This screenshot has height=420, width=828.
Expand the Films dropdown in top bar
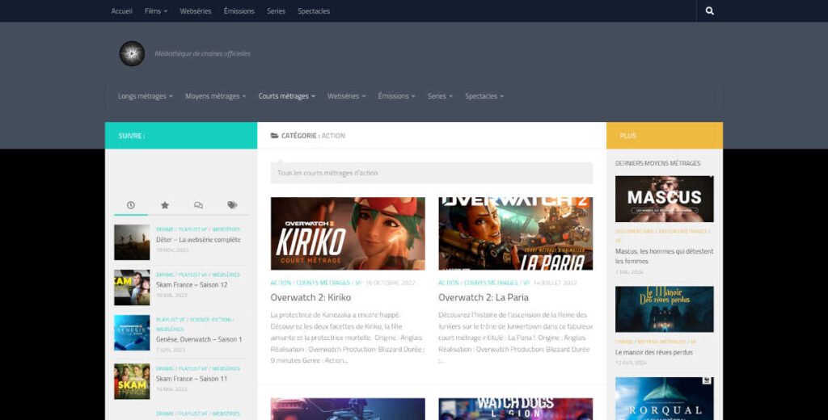[x=155, y=11]
